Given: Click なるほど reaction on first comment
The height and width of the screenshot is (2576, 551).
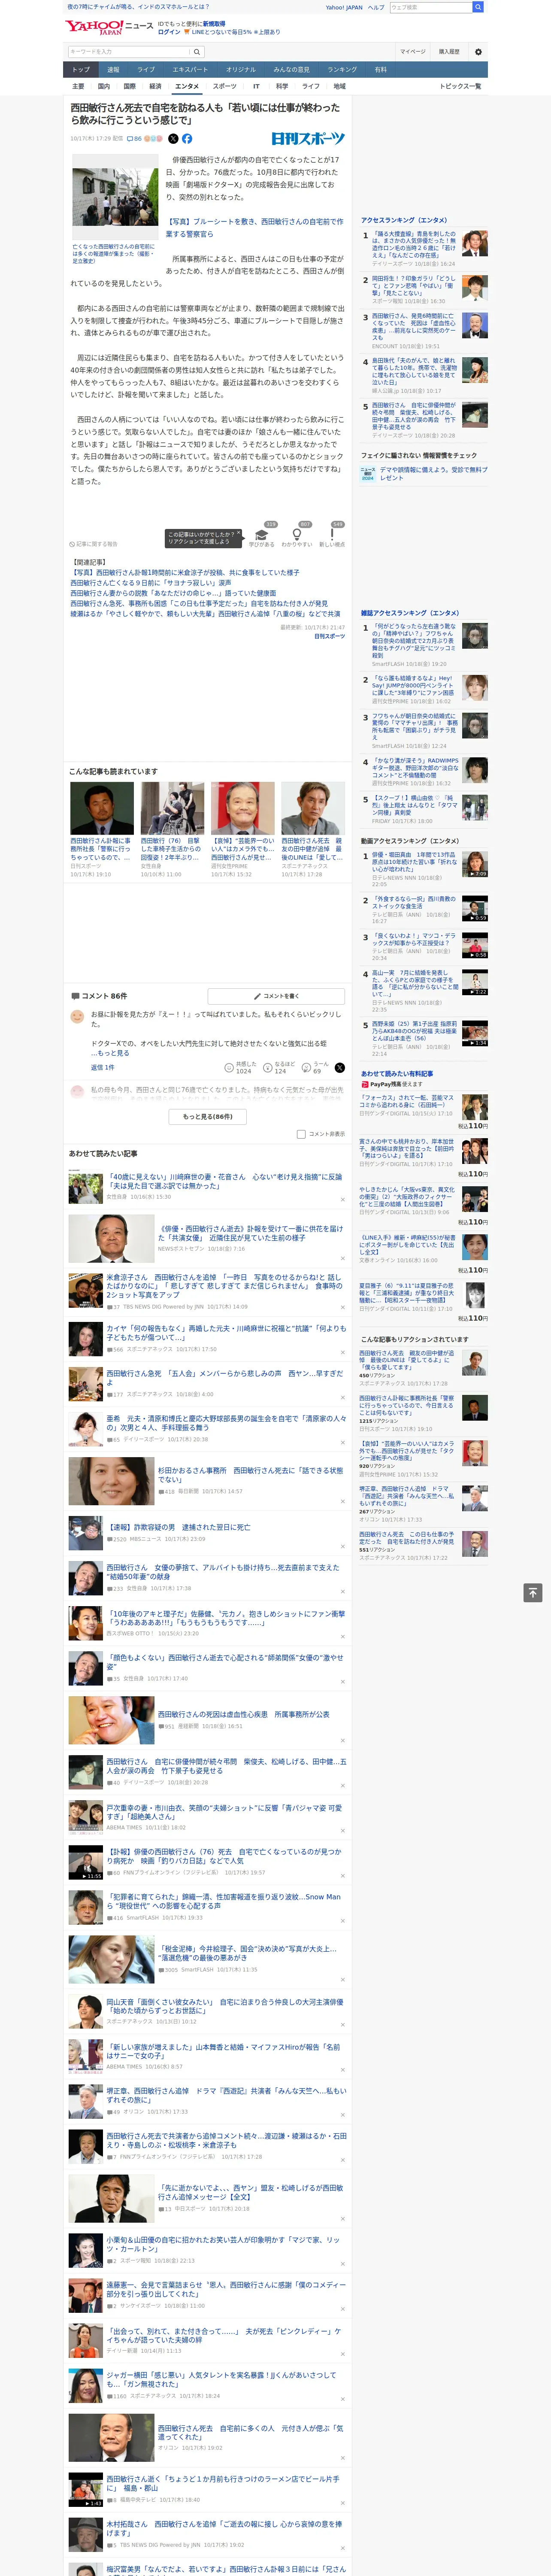Looking at the screenshot, I should [x=278, y=1068].
